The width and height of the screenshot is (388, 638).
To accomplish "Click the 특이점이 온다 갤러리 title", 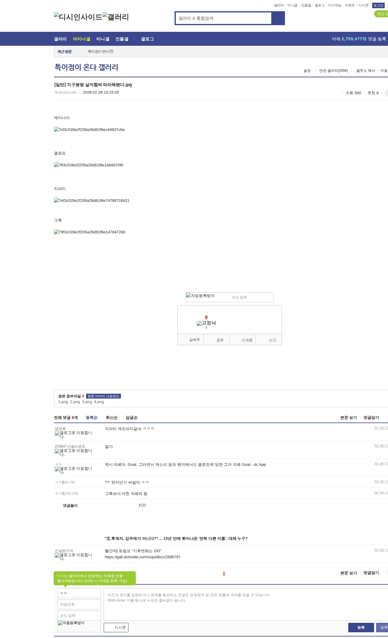I will click(x=86, y=67).
